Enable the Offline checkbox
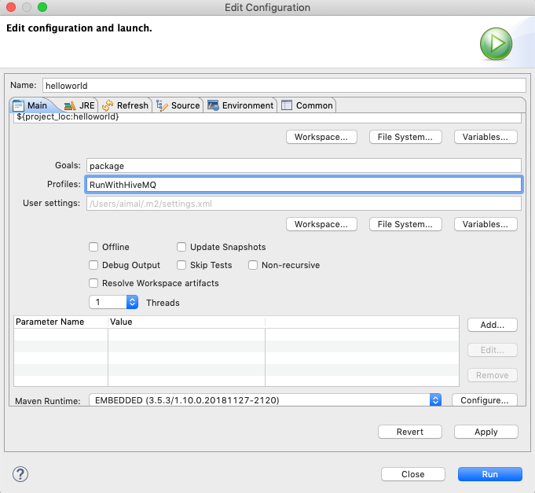Image resolution: width=535 pixels, height=493 pixels. point(93,247)
